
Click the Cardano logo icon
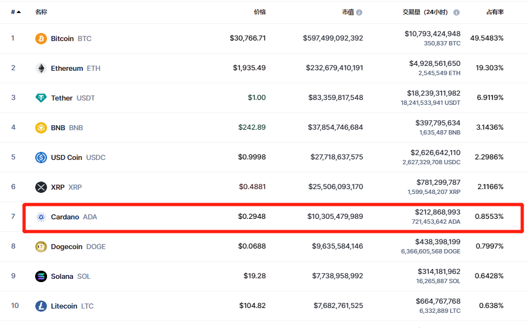pyautogui.click(x=41, y=217)
